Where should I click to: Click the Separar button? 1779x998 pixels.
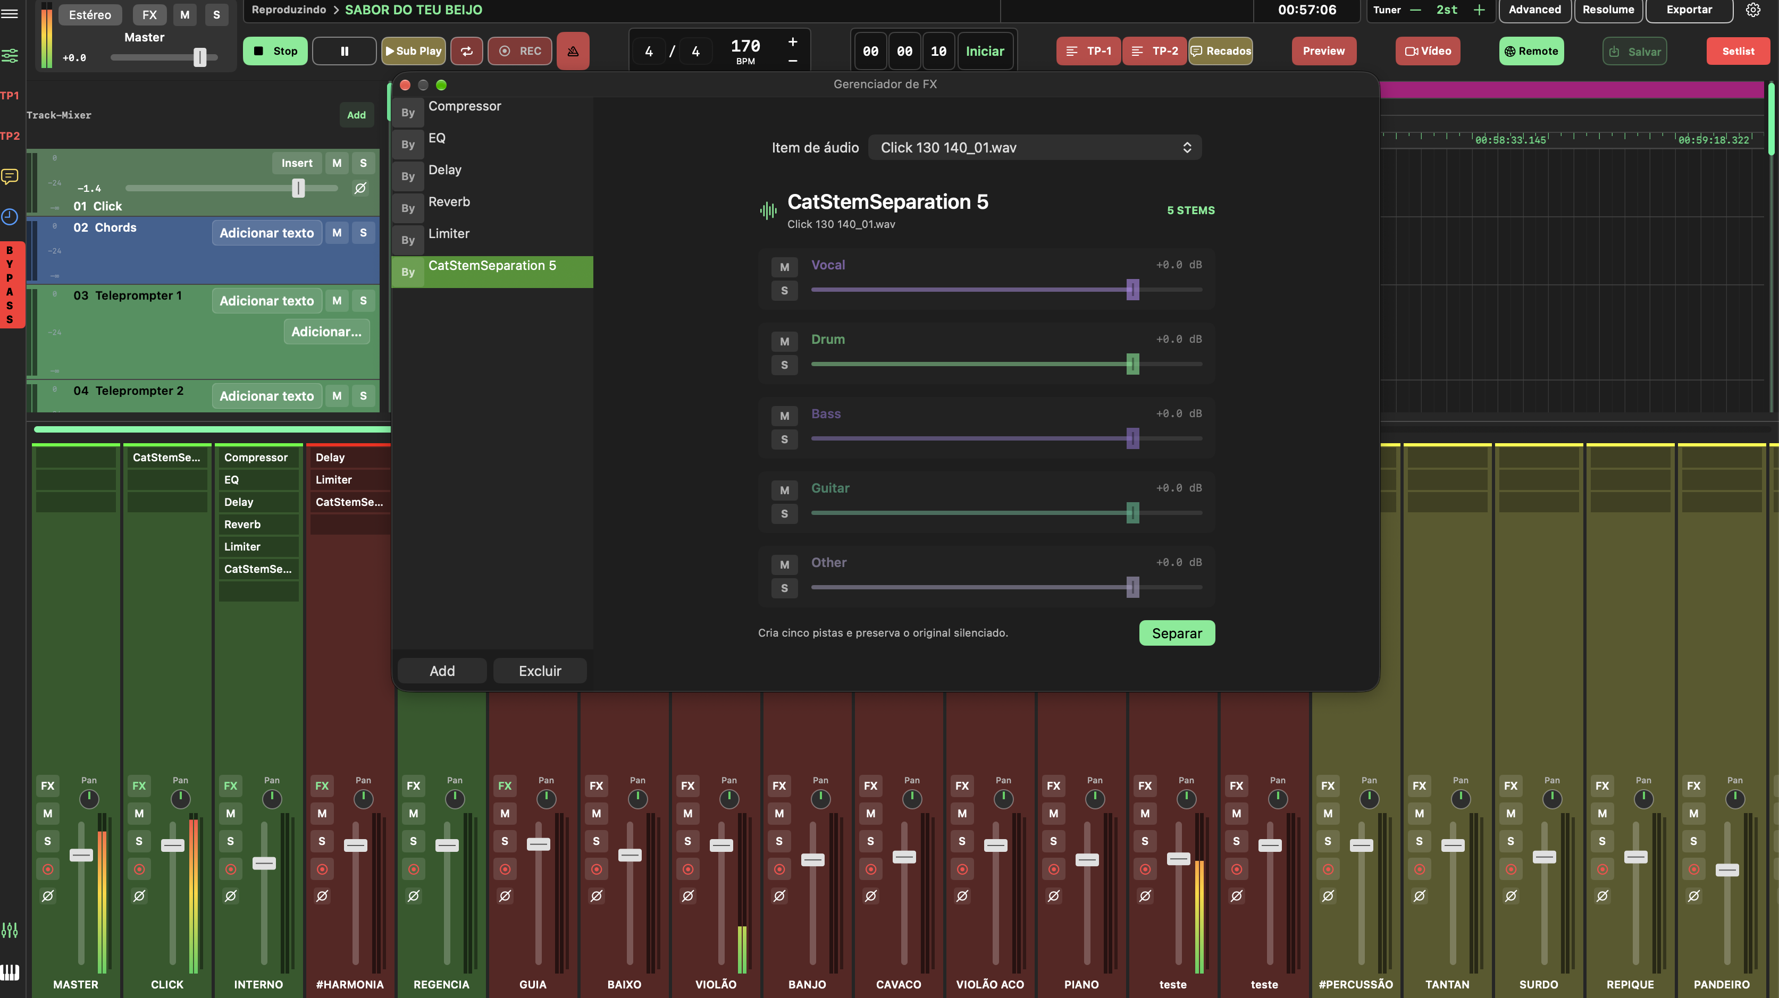[x=1177, y=633]
